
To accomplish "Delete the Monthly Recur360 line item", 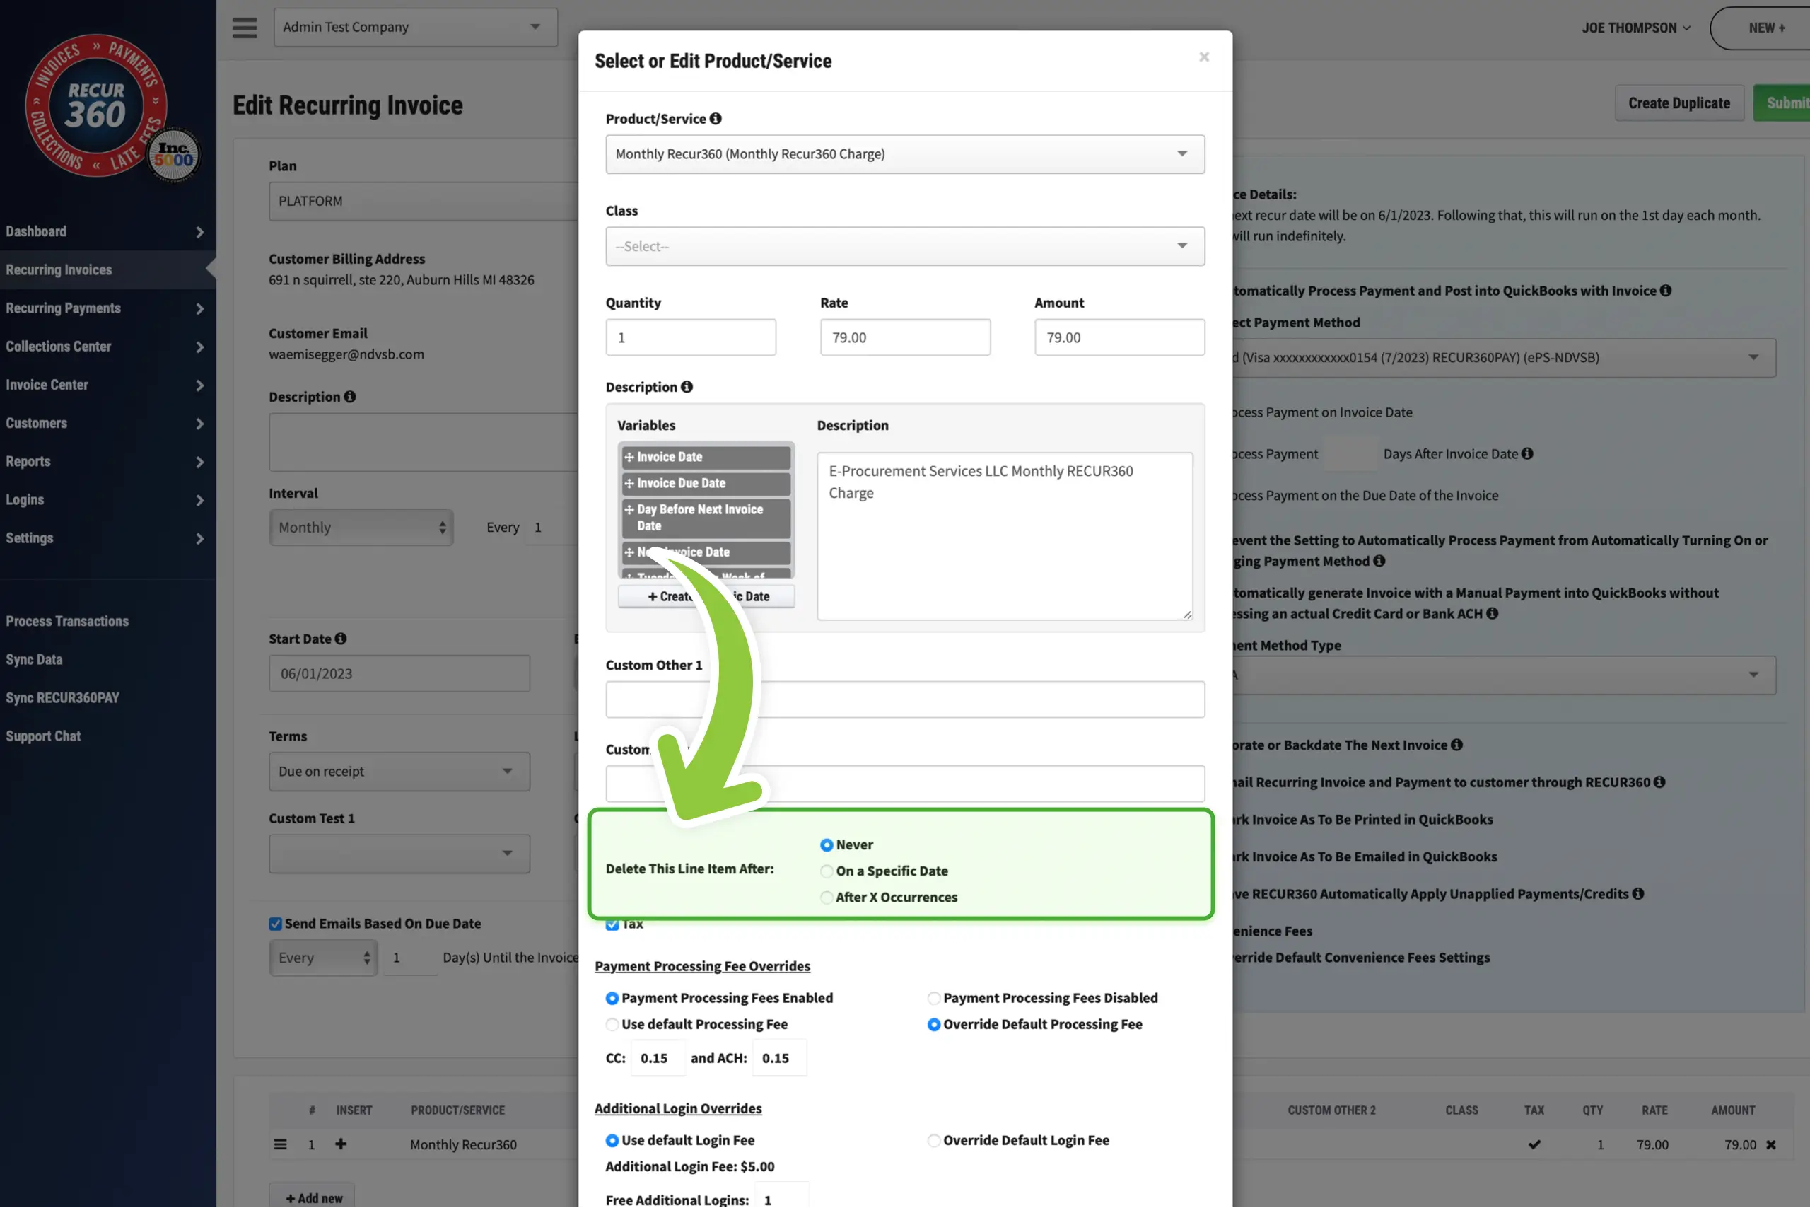I will (1770, 1146).
